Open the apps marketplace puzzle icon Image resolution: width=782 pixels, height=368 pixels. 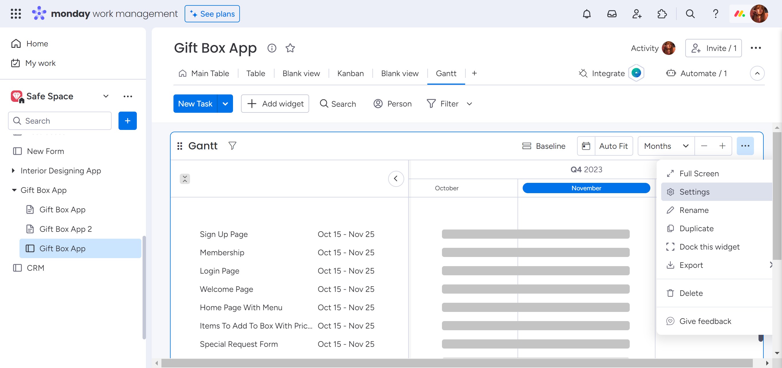click(x=662, y=14)
